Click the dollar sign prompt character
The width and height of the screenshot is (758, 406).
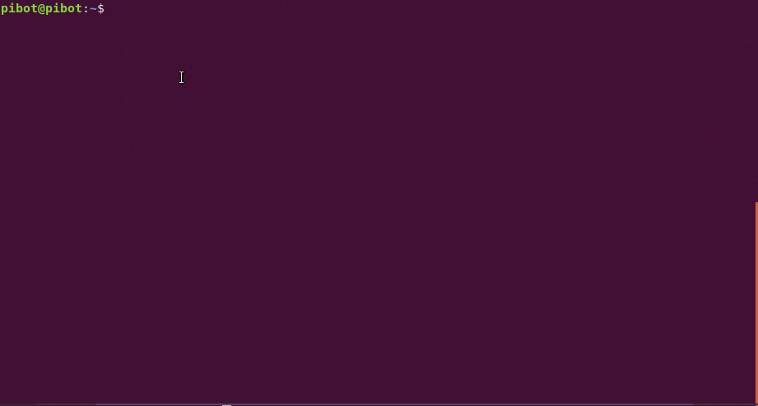coord(100,9)
